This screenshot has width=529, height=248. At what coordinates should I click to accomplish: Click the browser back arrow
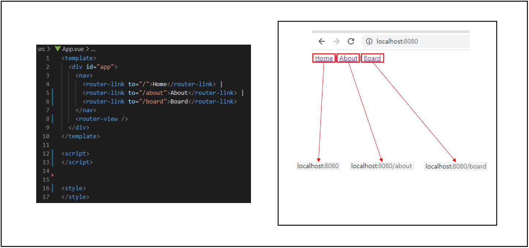coord(322,41)
